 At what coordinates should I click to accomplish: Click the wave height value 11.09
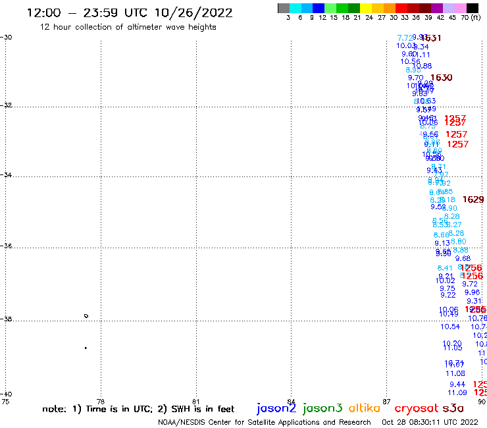tap(457, 393)
